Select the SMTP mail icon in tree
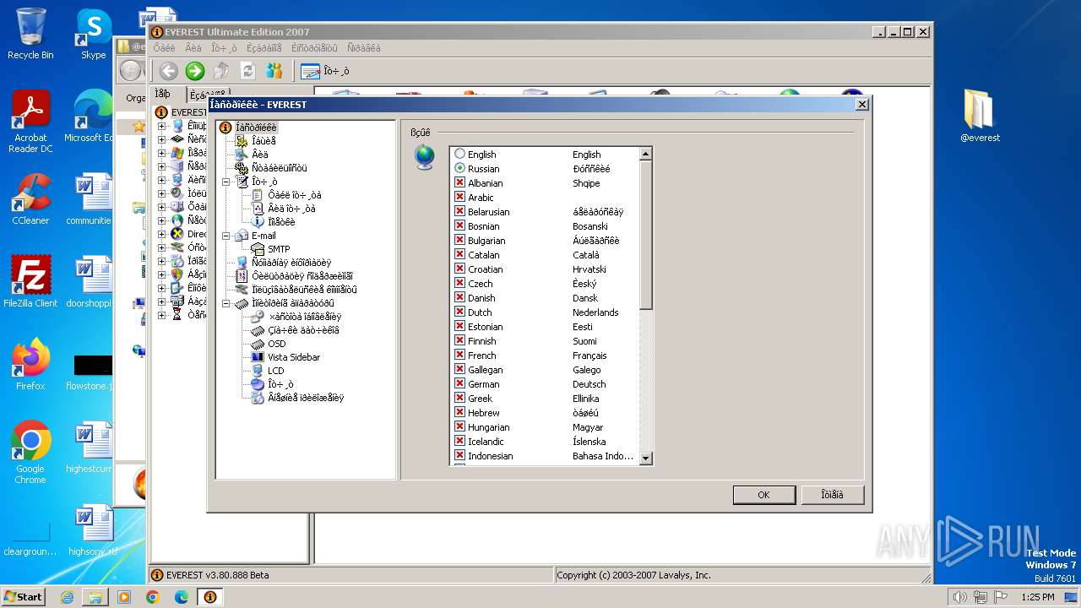1081x608 pixels. pyautogui.click(x=258, y=249)
